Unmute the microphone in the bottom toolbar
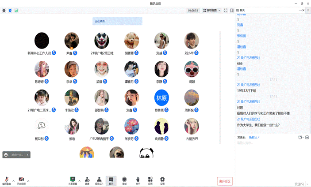 (7, 181)
